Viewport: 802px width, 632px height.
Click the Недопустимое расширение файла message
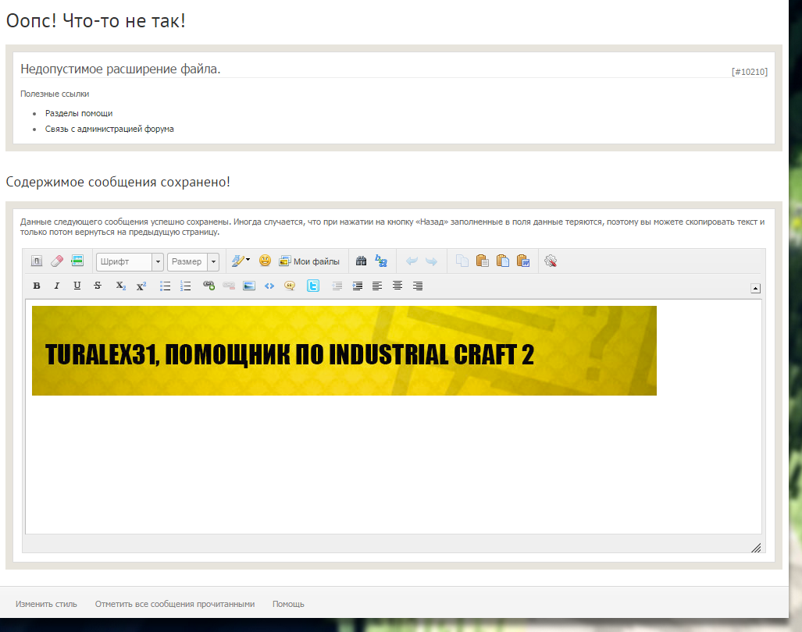tap(120, 69)
